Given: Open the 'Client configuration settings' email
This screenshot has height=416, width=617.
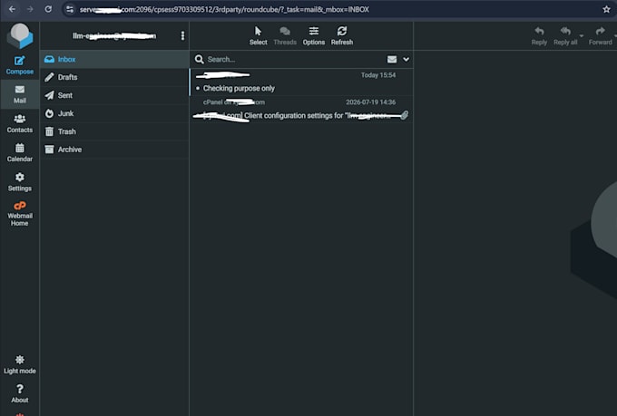Looking at the screenshot, I should click(x=301, y=110).
